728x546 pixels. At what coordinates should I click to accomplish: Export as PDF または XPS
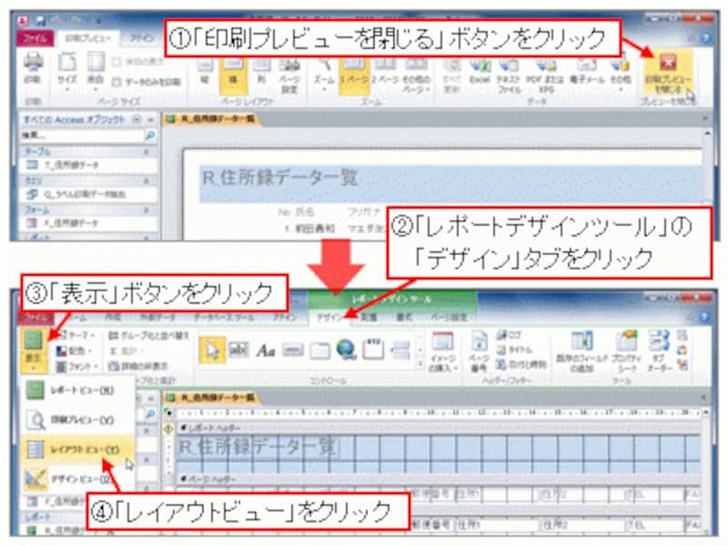pos(546,76)
